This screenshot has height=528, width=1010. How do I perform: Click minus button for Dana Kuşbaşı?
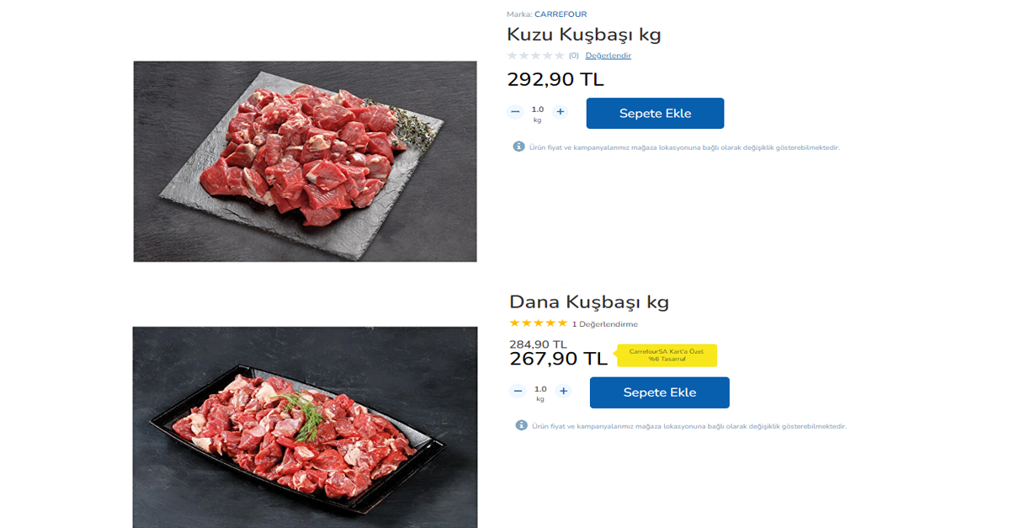518,392
